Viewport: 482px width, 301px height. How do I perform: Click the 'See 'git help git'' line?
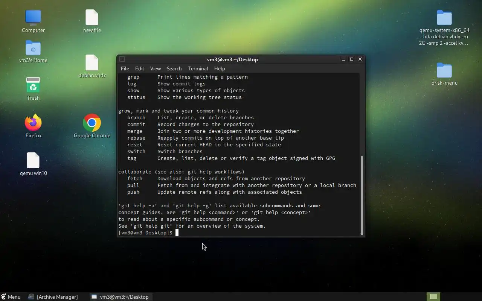192,226
